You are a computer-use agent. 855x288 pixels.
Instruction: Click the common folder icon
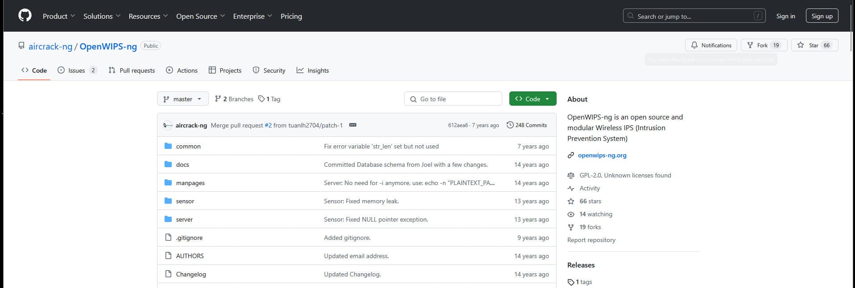pos(168,146)
